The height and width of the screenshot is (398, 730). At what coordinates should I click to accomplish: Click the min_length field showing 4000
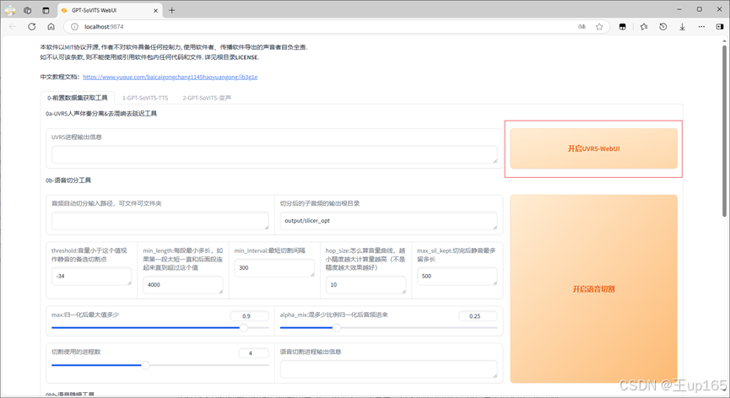[183, 284]
